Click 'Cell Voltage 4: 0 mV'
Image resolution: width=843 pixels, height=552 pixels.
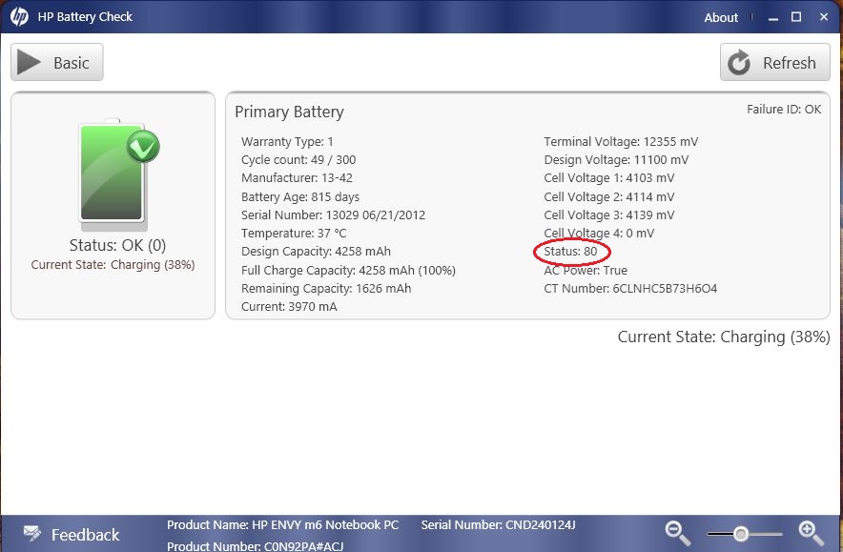click(599, 234)
